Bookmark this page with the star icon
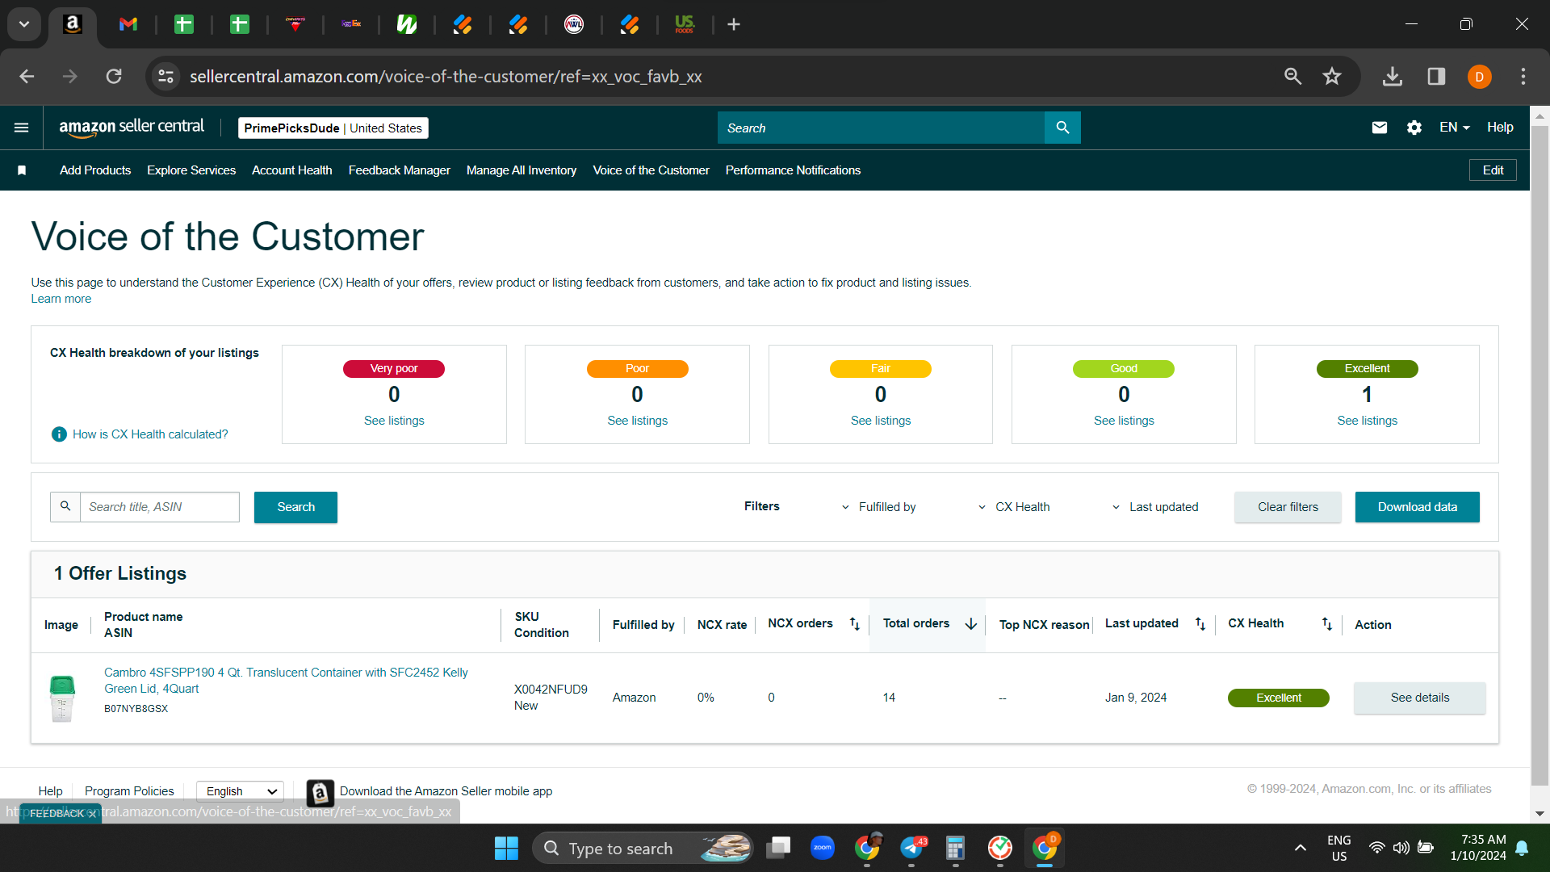The width and height of the screenshot is (1550, 872). pyautogui.click(x=1332, y=77)
